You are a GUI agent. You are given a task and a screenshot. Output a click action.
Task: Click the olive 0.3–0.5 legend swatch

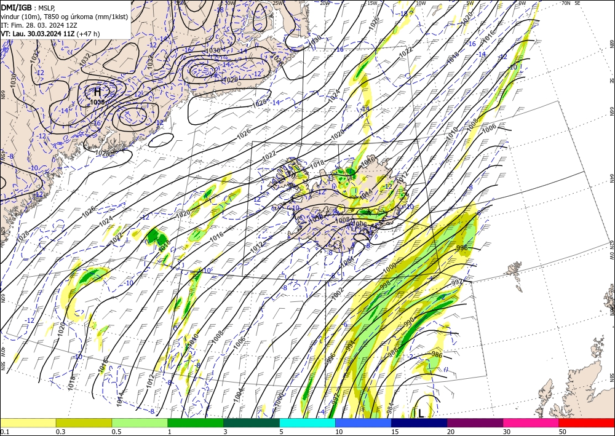coord(84,422)
